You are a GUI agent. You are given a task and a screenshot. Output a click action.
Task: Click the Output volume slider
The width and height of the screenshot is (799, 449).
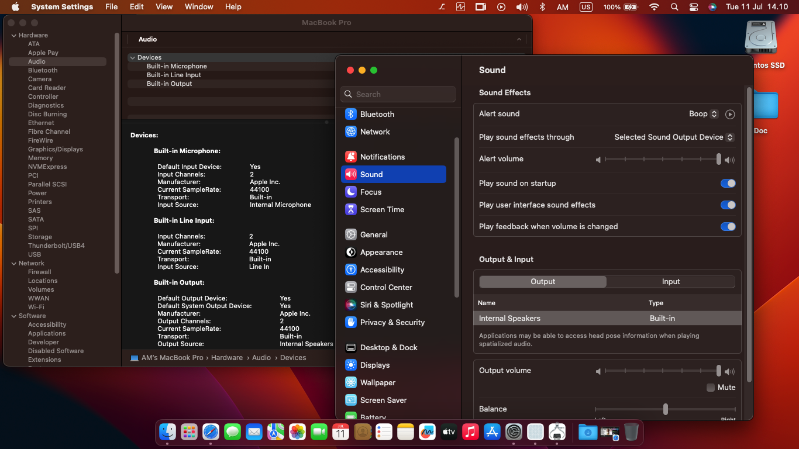coord(661,371)
